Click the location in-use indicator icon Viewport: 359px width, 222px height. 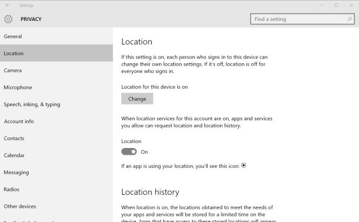tap(244, 165)
